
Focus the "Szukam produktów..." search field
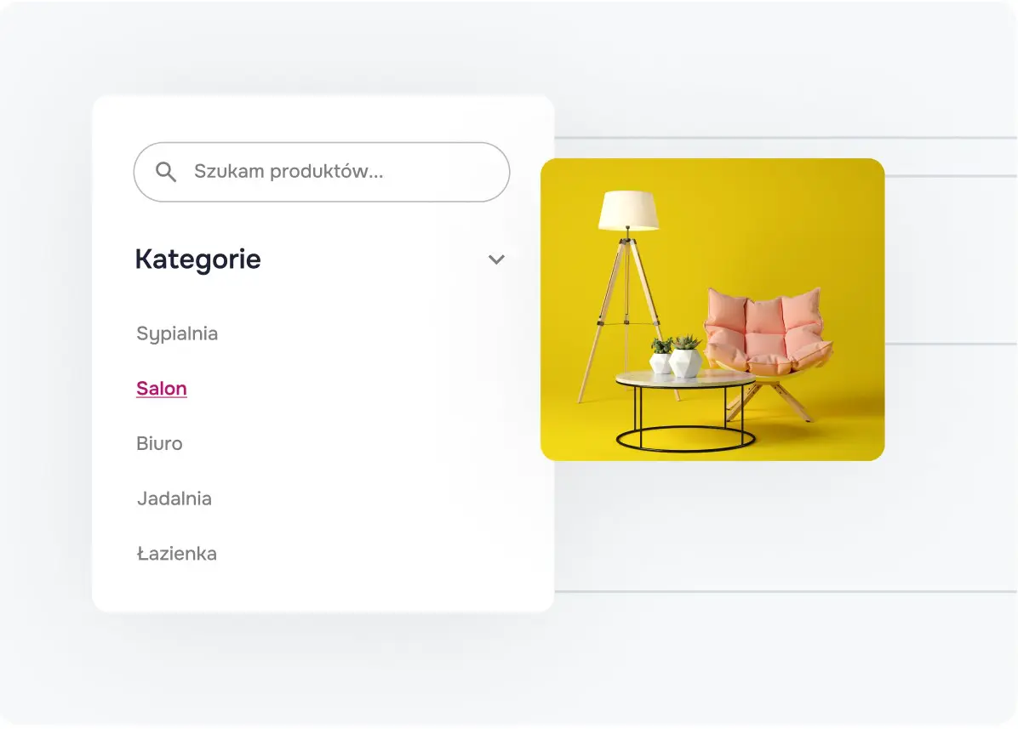click(340, 172)
